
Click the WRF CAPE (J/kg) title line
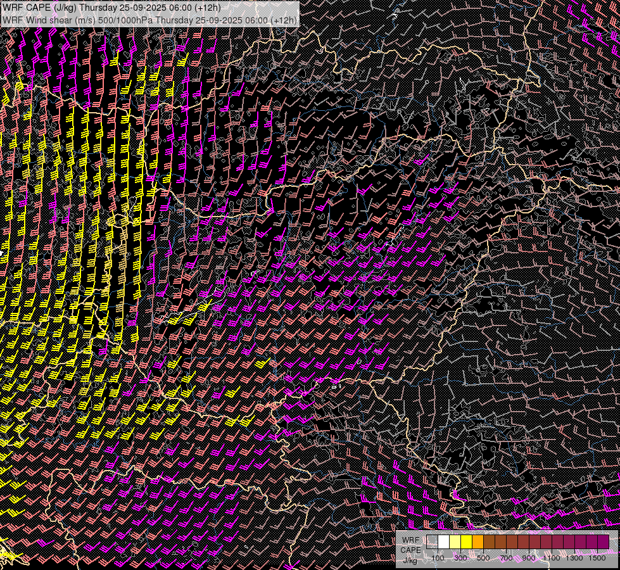tap(112, 8)
